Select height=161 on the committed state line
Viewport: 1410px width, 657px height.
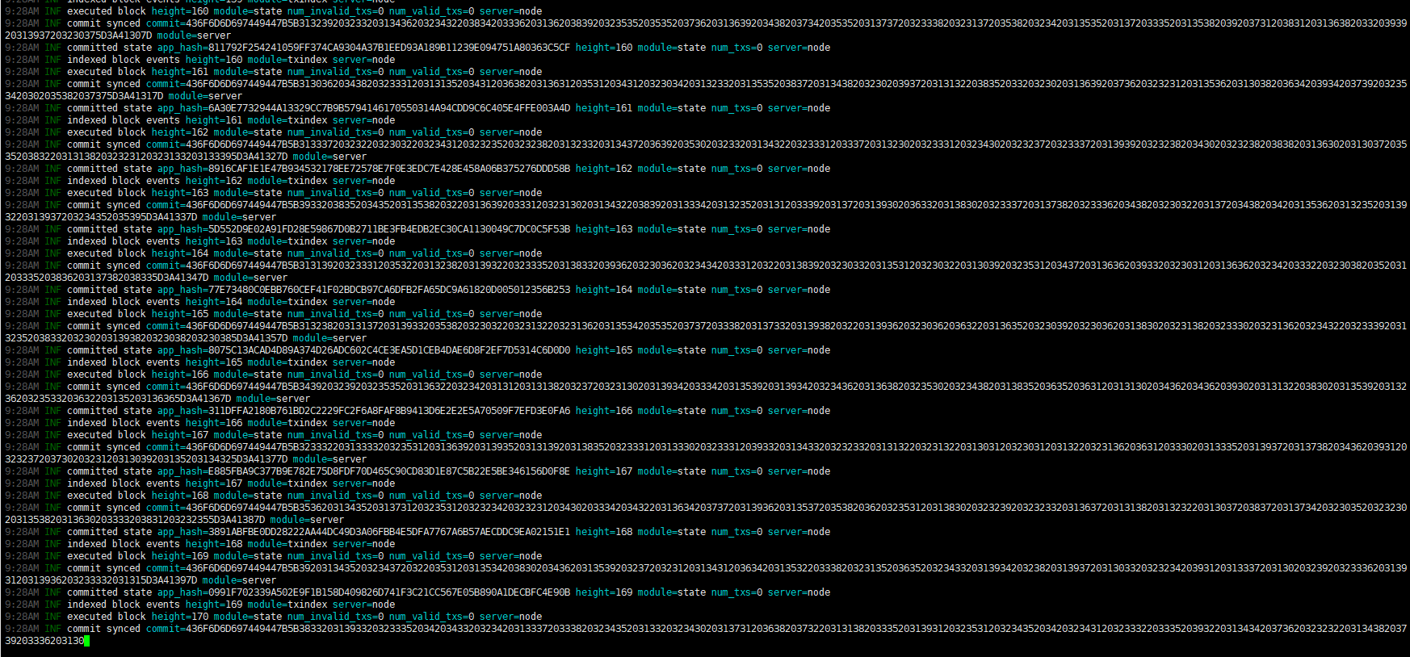[x=604, y=108]
